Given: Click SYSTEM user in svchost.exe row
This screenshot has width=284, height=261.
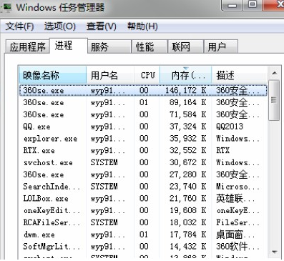Looking at the screenshot, I should (104, 162).
